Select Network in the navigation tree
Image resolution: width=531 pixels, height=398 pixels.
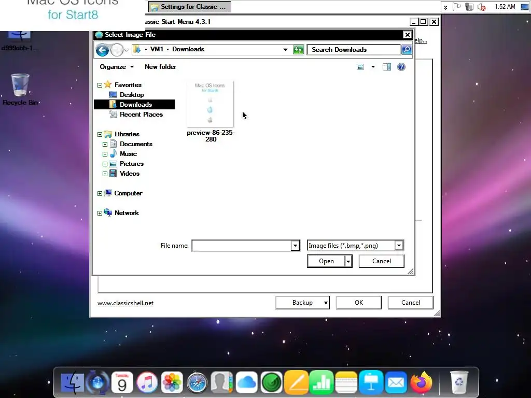click(127, 212)
